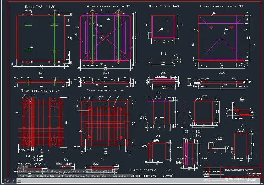Pick the red reinforcement mesh in the bottom-middle view
The height and width of the screenshot is (185, 264).
pyautogui.click(x=105, y=123)
